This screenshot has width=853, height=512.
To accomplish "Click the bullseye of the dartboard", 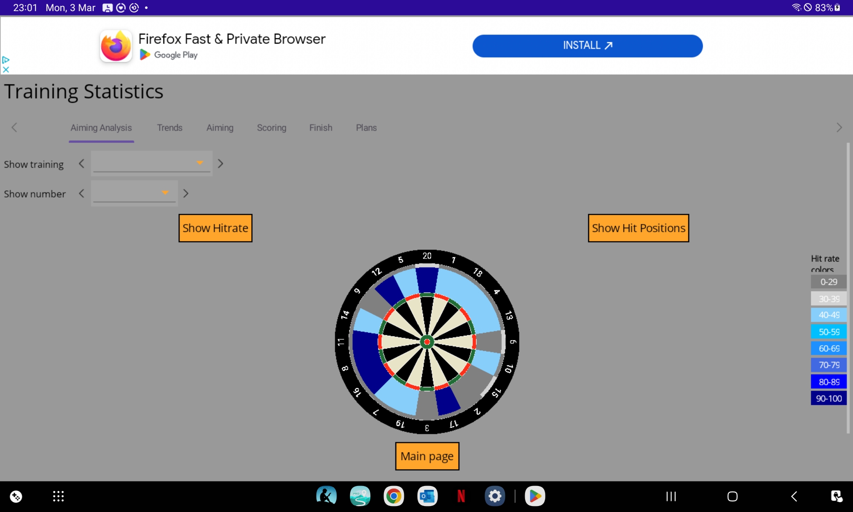I will tap(427, 342).
